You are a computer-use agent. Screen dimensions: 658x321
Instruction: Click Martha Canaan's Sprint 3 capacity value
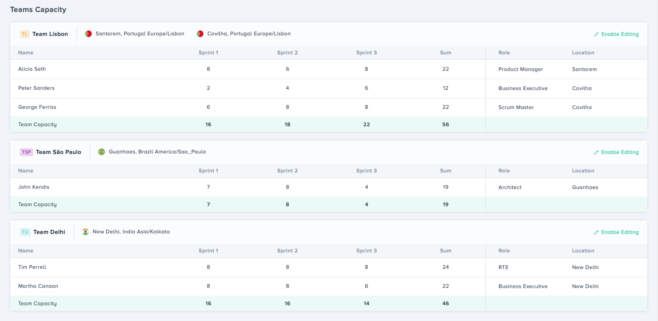(x=366, y=286)
